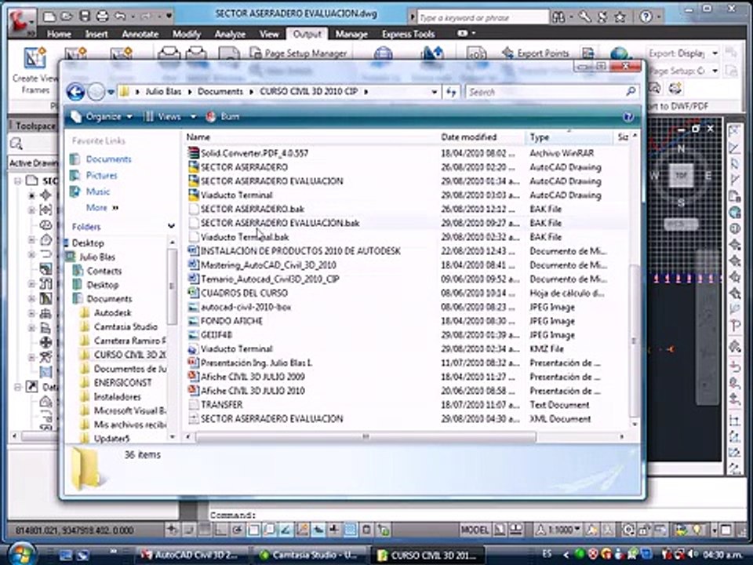The image size is (753, 565).
Task: Select CUADROS DEL CURSO spreadsheet icon
Action: tap(193, 293)
